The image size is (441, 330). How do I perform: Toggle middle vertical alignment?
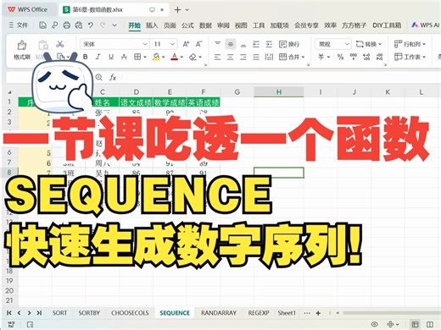[x=231, y=44]
